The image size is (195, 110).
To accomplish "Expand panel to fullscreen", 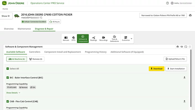I will click(190, 47).
